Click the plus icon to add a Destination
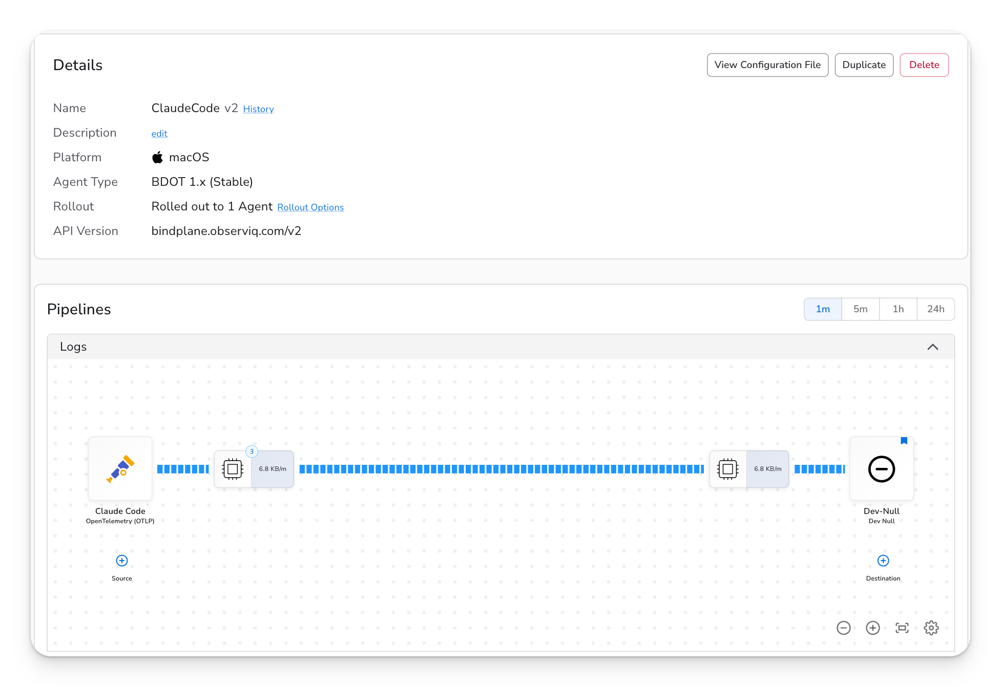This screenshot has width=1001, height=687. pyautogui.click(x=883, y=561)
